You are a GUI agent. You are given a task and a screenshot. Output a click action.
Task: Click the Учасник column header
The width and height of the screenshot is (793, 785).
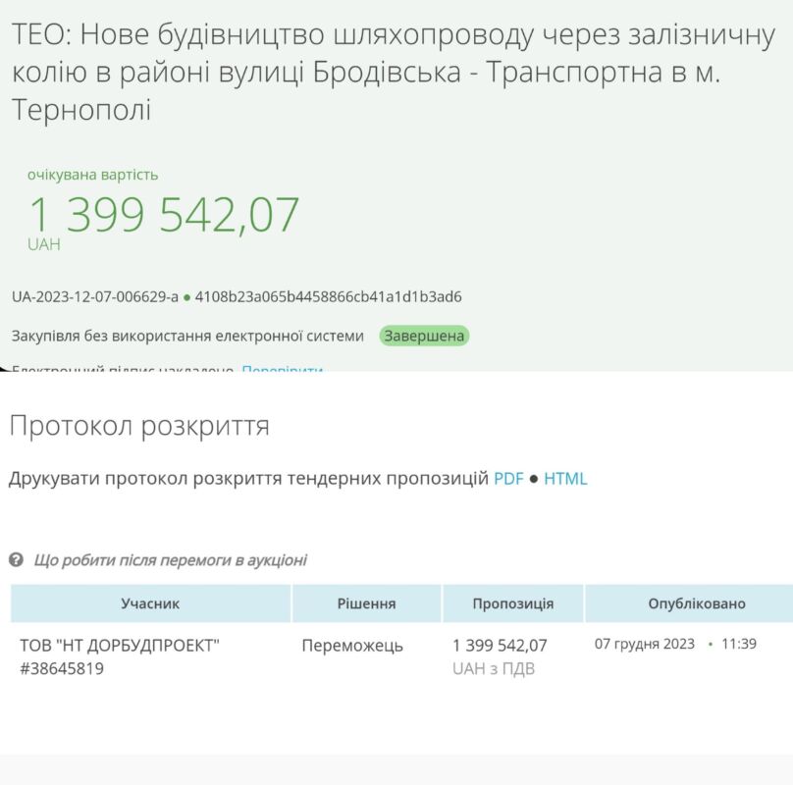pyautogui.click(x=151, y=603)
